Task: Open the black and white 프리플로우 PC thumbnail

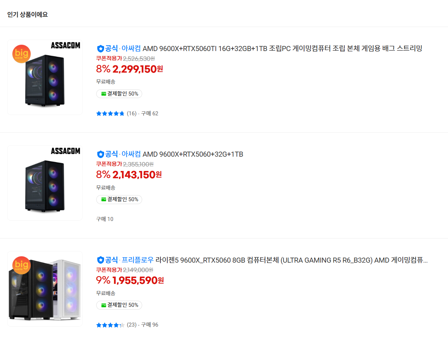Action: [45, 289]
